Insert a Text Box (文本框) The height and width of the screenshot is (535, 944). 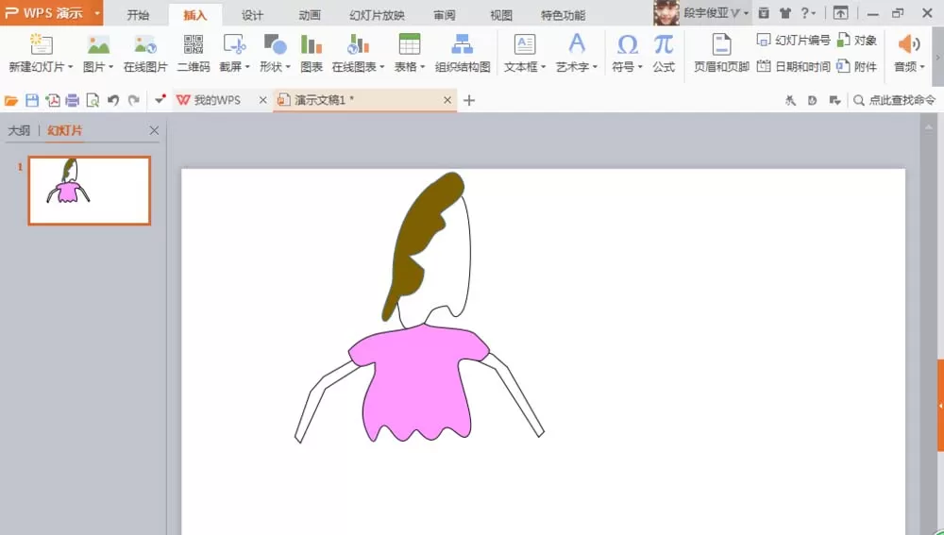[524, 44]
